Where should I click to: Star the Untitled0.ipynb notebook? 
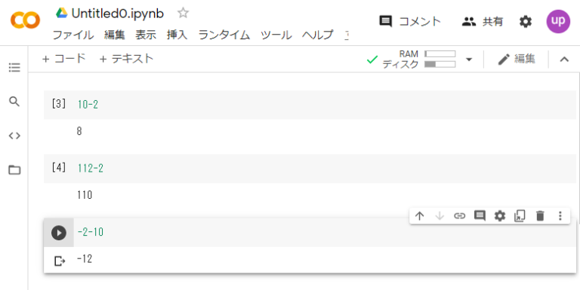pyautogui.click(x=183, y=14)
